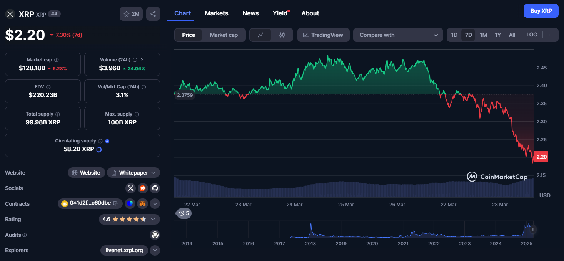Viewport: 564px width, 261px height.
Task: Open the TradingView chart button
Action: [x=323, y=35]
